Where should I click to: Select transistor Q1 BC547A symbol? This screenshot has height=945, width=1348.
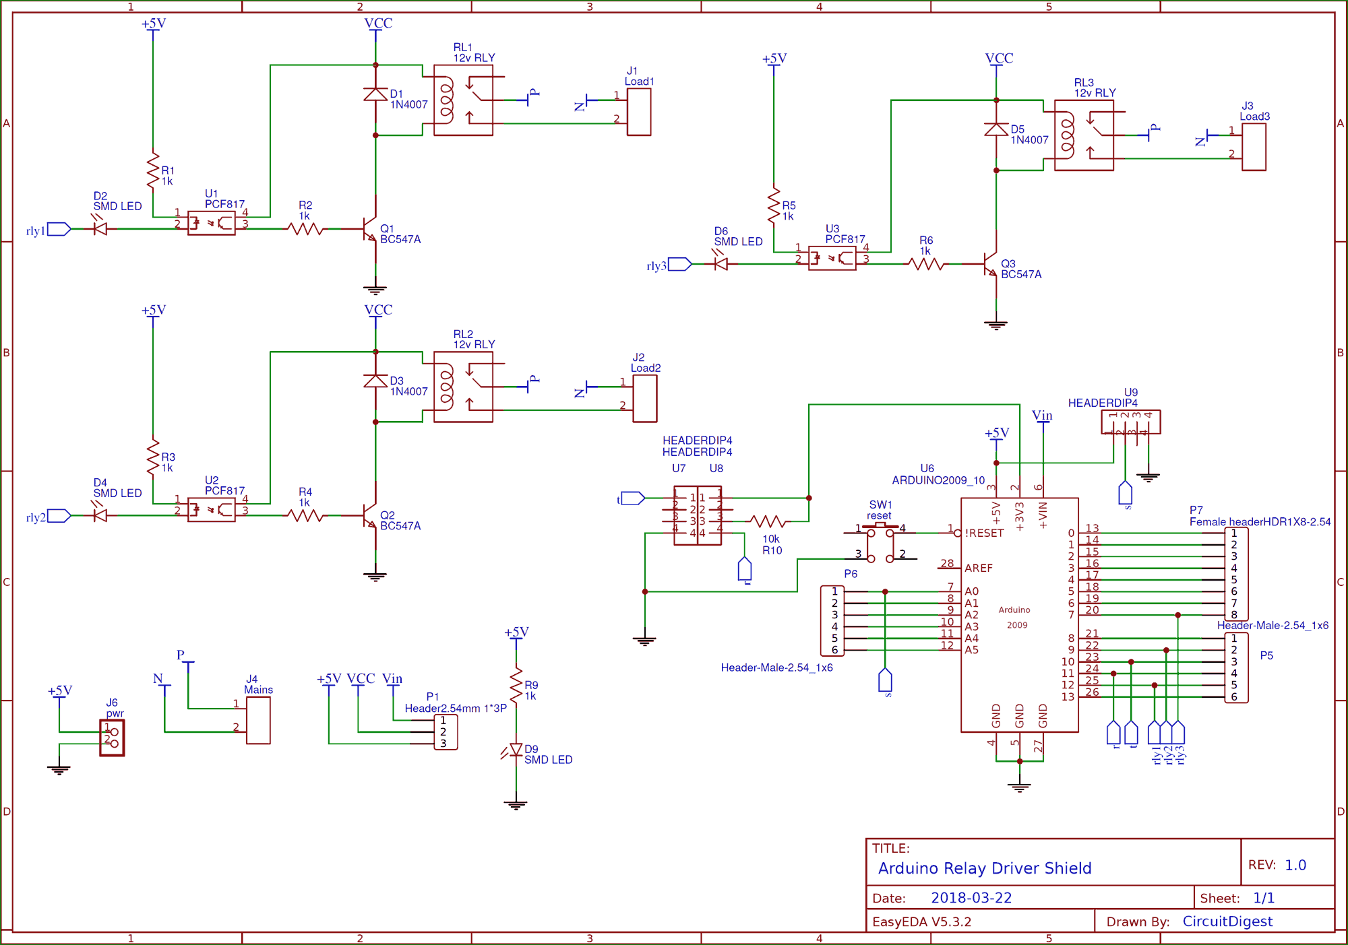370,229
